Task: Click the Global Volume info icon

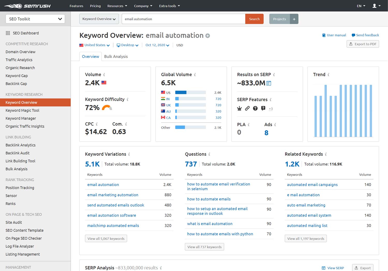Action: tap(195, 75)
